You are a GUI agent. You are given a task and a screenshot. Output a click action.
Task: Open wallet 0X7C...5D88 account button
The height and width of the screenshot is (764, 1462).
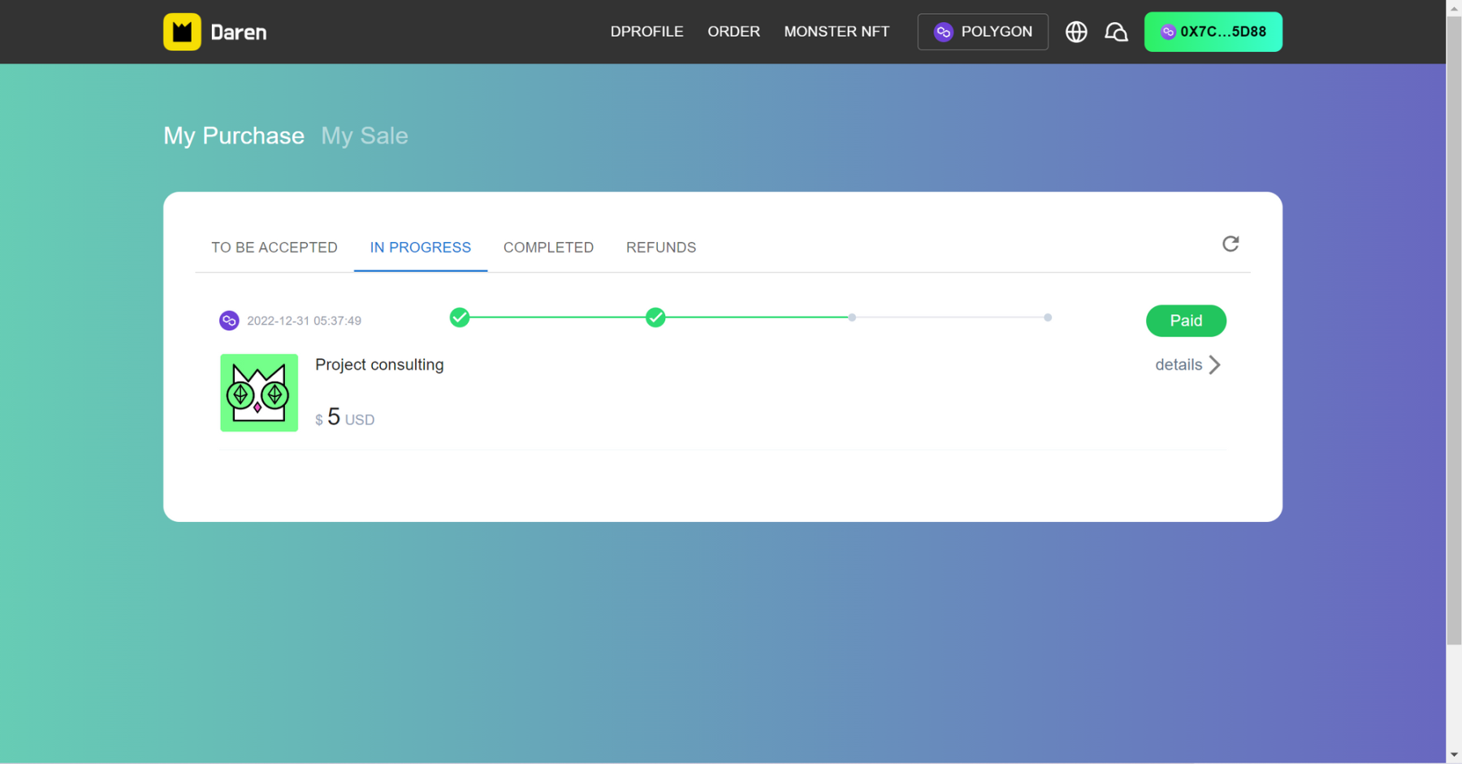(x=1213, y=32)
